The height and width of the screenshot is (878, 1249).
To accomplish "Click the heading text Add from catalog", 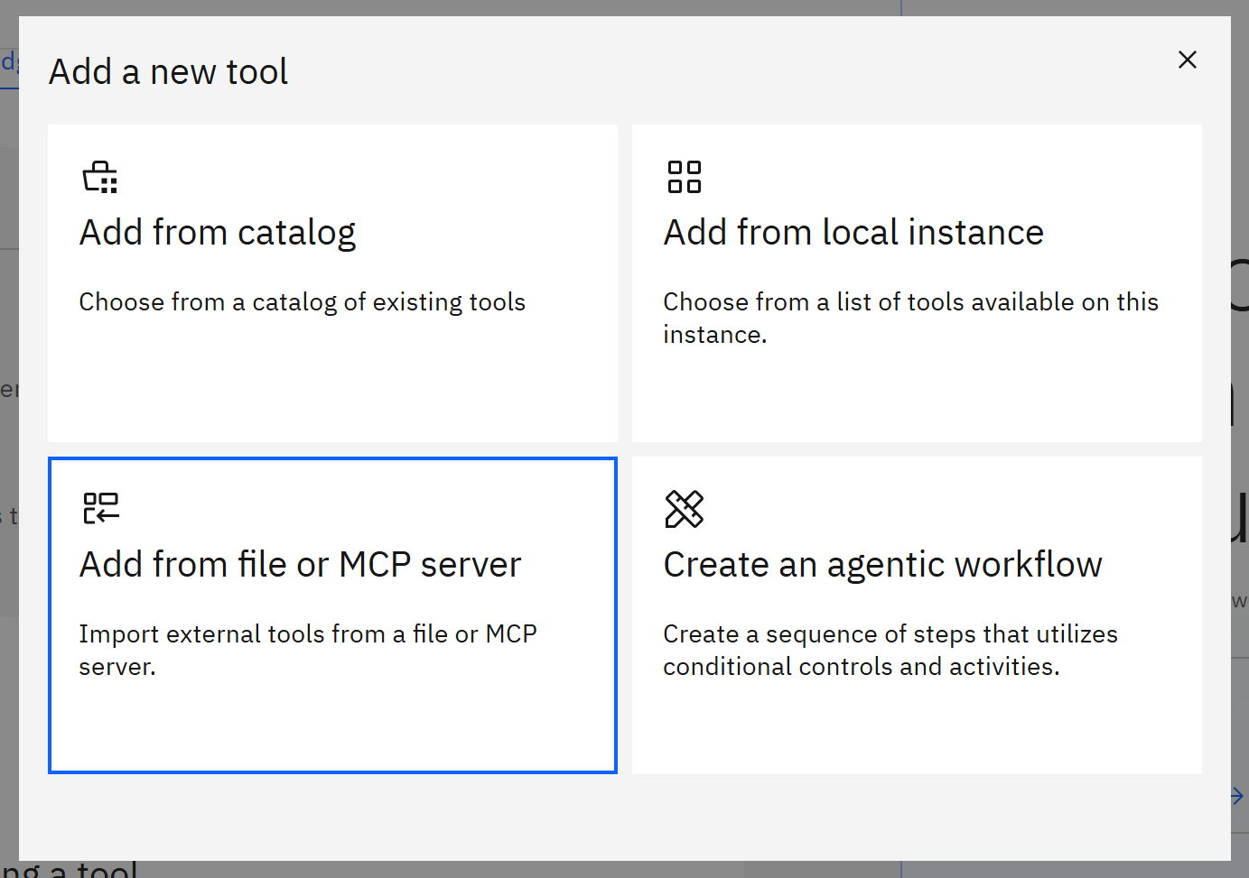I will pyautogui.click(x=217, y=232).
